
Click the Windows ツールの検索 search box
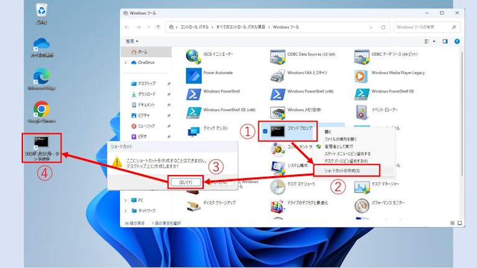pyautogui.click(x=427, y=27)
